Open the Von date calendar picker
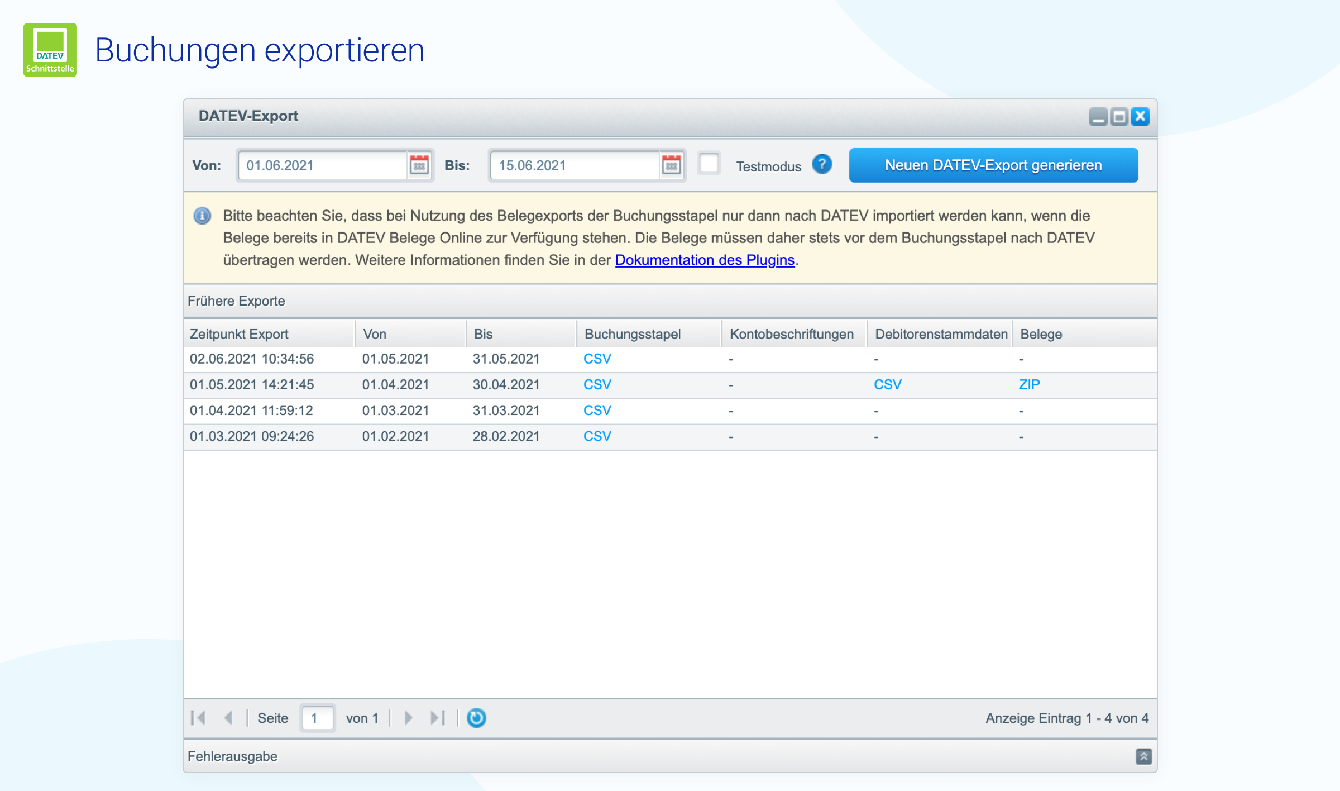Viewport: 1340px width, 791px height. tap(419, 165)
